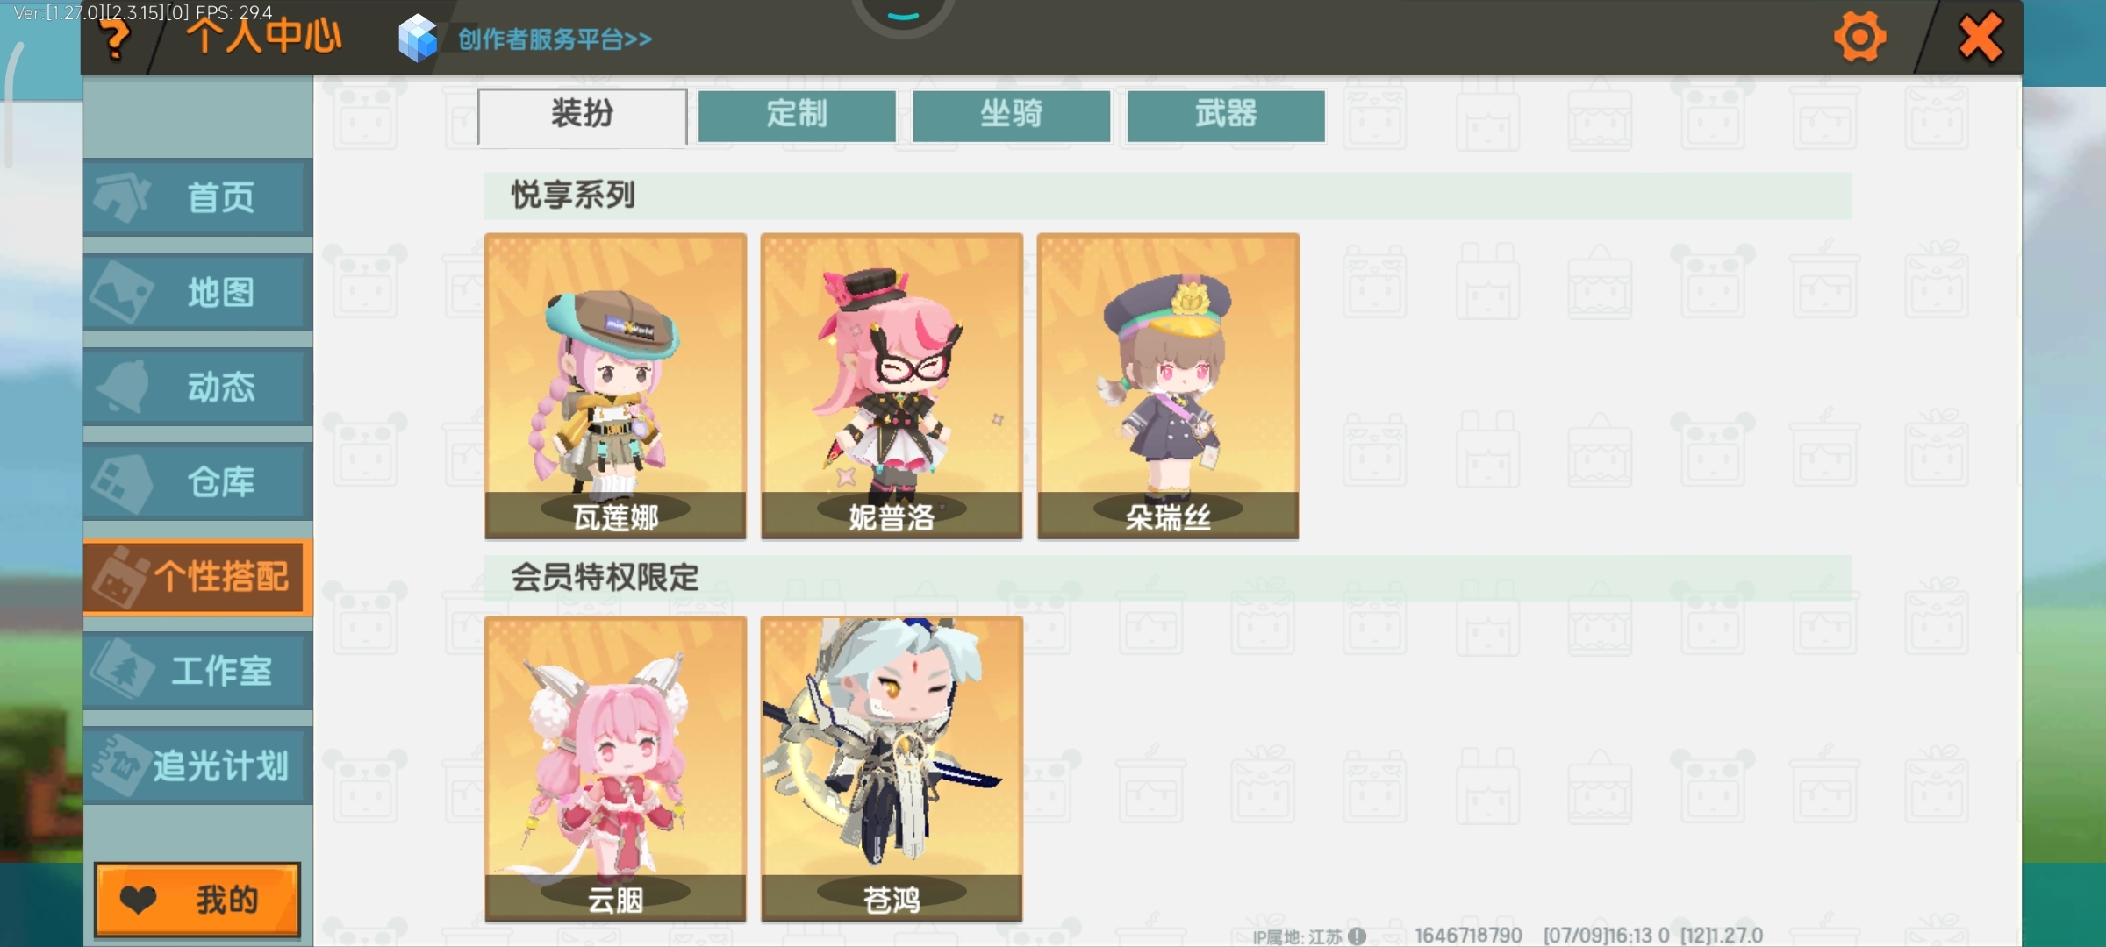This screenshot has width=2106, height=947.
Task: Open the 动态 bell sidebar item
Action: (x=198, y=387)
